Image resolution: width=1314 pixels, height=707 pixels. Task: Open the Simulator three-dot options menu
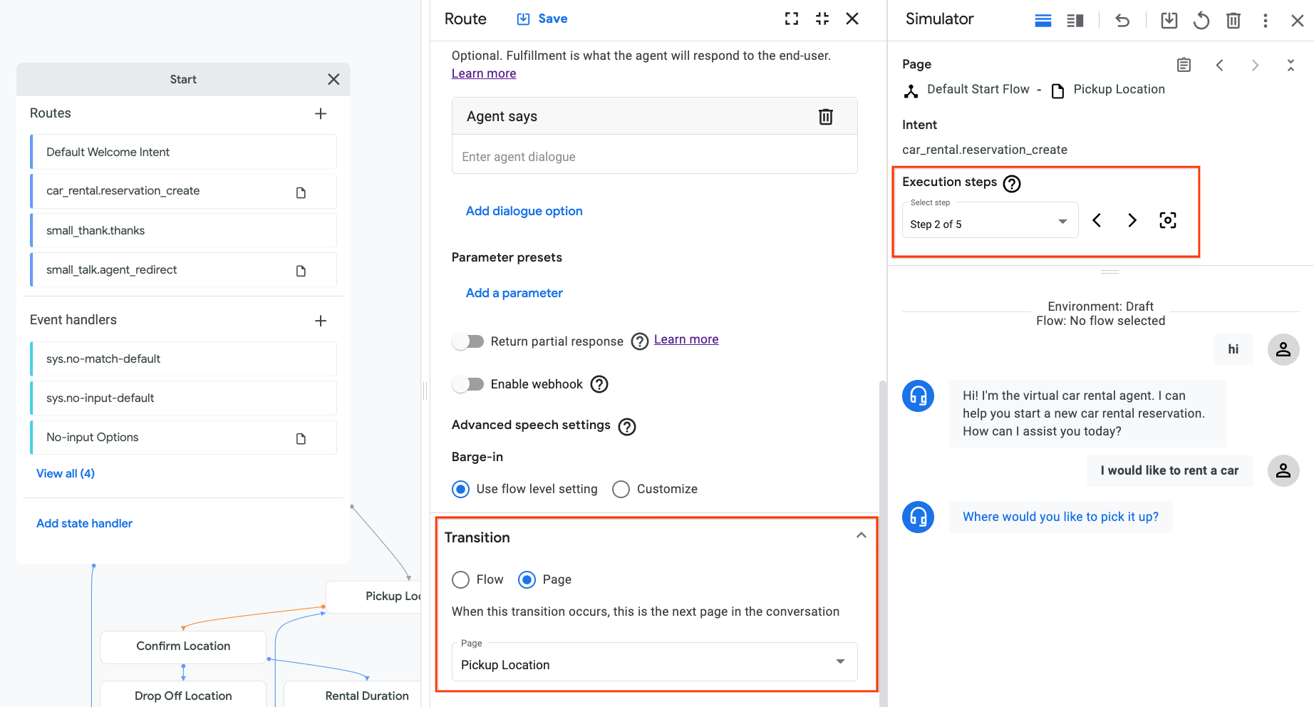(x=1265, y=21)
